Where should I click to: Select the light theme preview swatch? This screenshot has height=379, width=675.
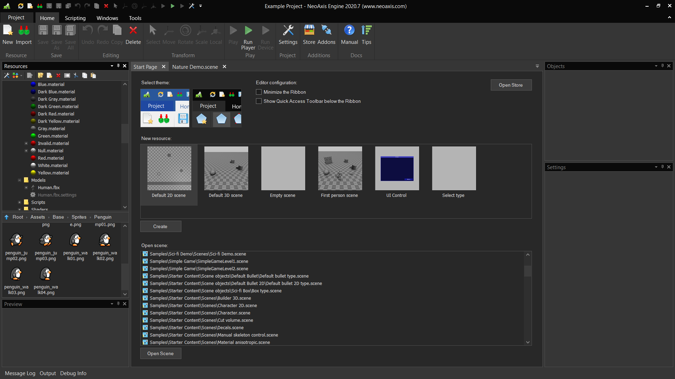click(x=165, y=108)
